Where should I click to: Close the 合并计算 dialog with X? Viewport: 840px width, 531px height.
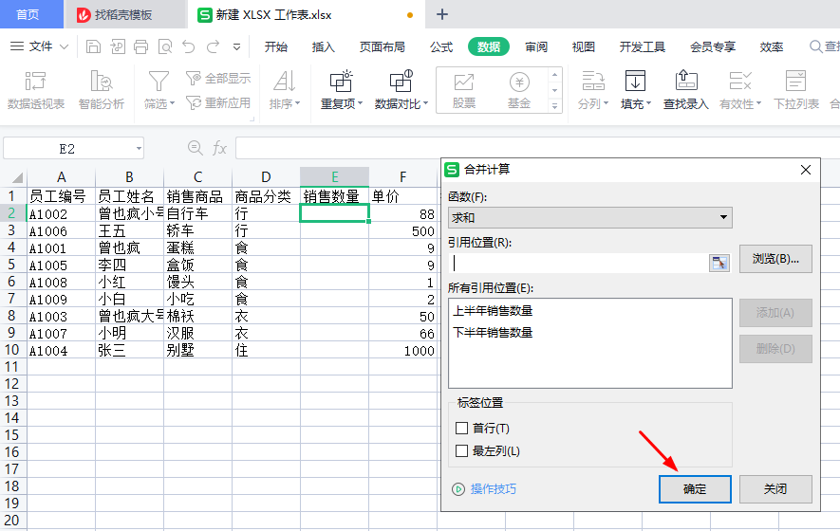[806, 170]
